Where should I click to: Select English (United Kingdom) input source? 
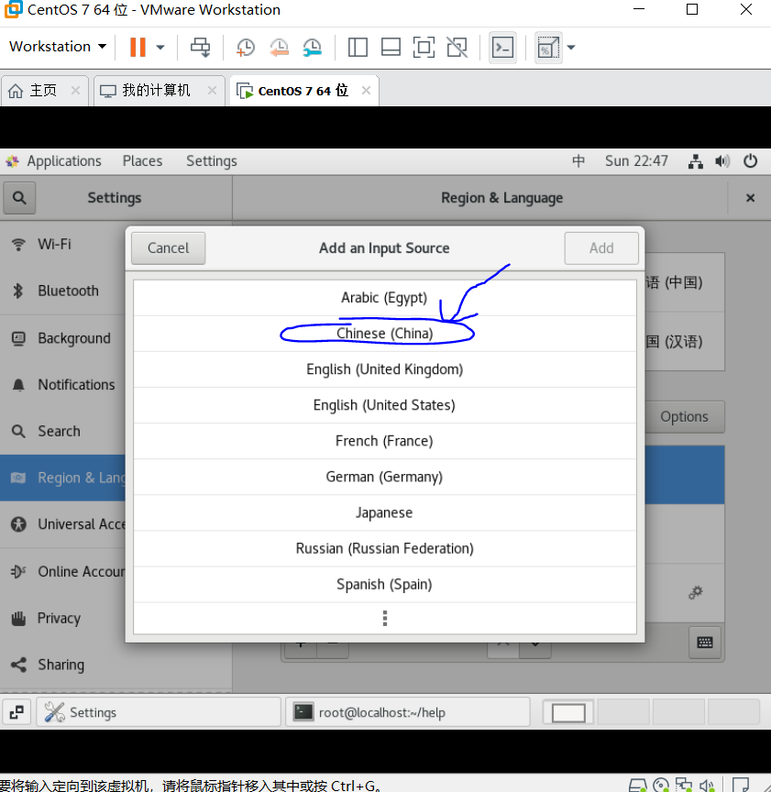click(x=384, y=369)
